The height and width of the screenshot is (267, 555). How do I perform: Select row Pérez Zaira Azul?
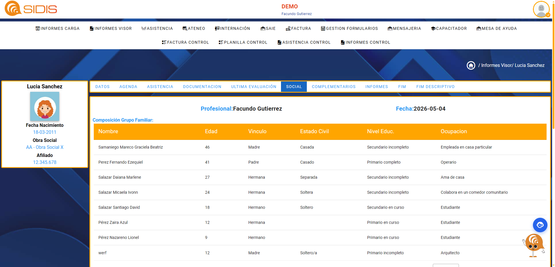[320, 222]
